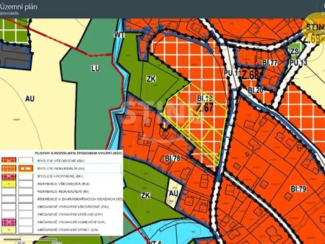Click the 'Územní plán' title in header
Viewport: 325px width, 244px height.
(x=19, y=7)
